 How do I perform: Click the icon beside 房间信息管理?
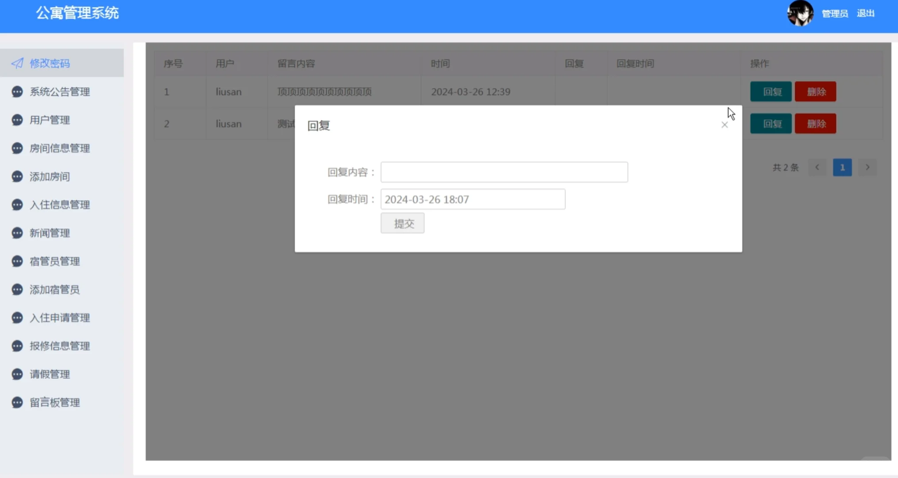[x=17, y=148]
